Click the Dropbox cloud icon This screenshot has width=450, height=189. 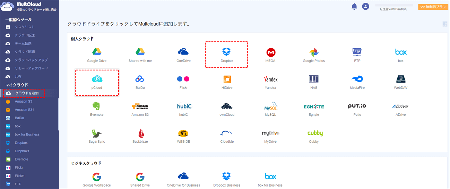coord(227,55)
